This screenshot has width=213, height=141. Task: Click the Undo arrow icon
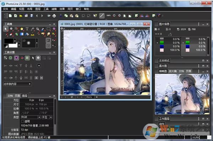[x=83, y=16]
